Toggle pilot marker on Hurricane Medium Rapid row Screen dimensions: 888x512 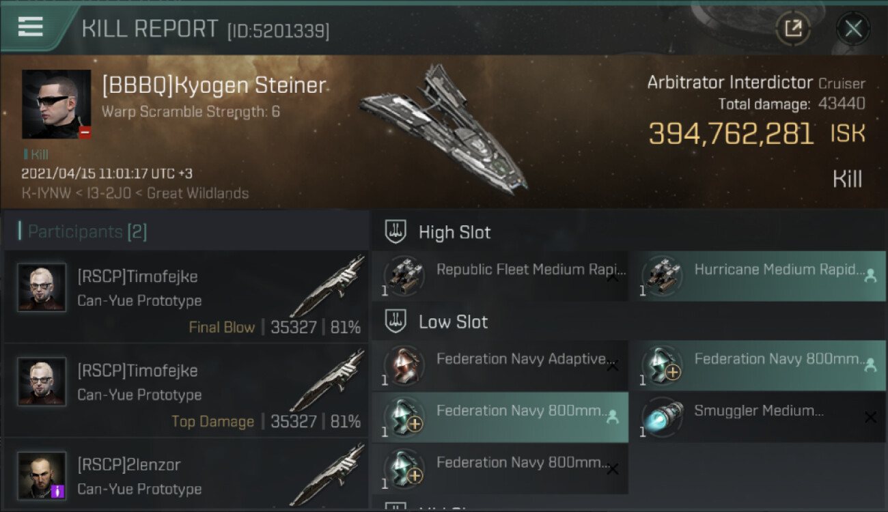coord(870,277)
